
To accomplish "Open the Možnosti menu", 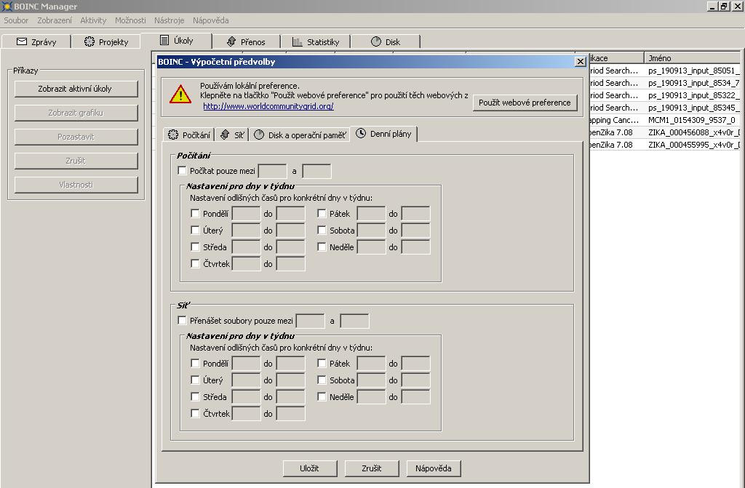I will (130, 20).
